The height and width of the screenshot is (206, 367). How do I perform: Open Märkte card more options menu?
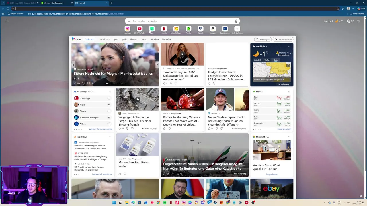click(289, 92)
